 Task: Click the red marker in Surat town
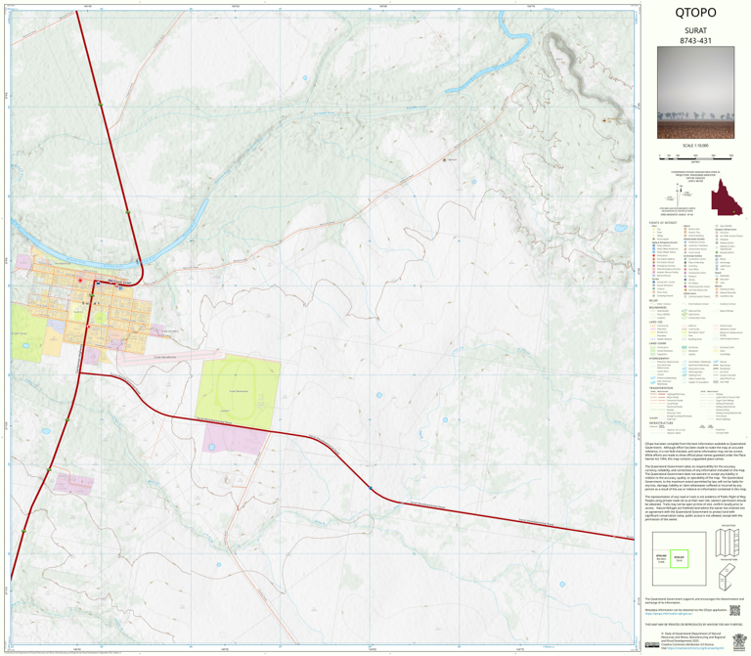[80, 281]
